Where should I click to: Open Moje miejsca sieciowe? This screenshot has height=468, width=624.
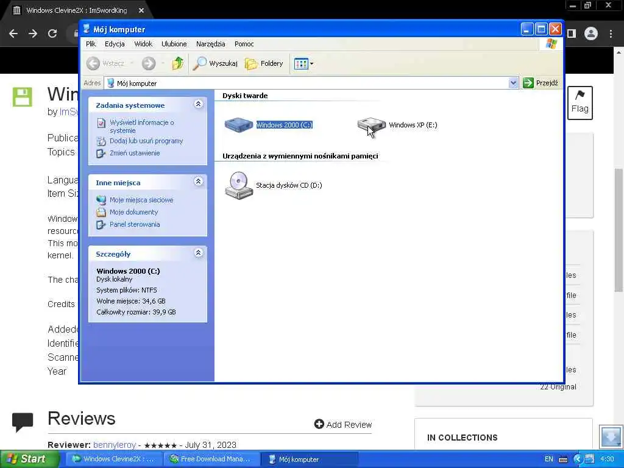(x=141, y=200)
